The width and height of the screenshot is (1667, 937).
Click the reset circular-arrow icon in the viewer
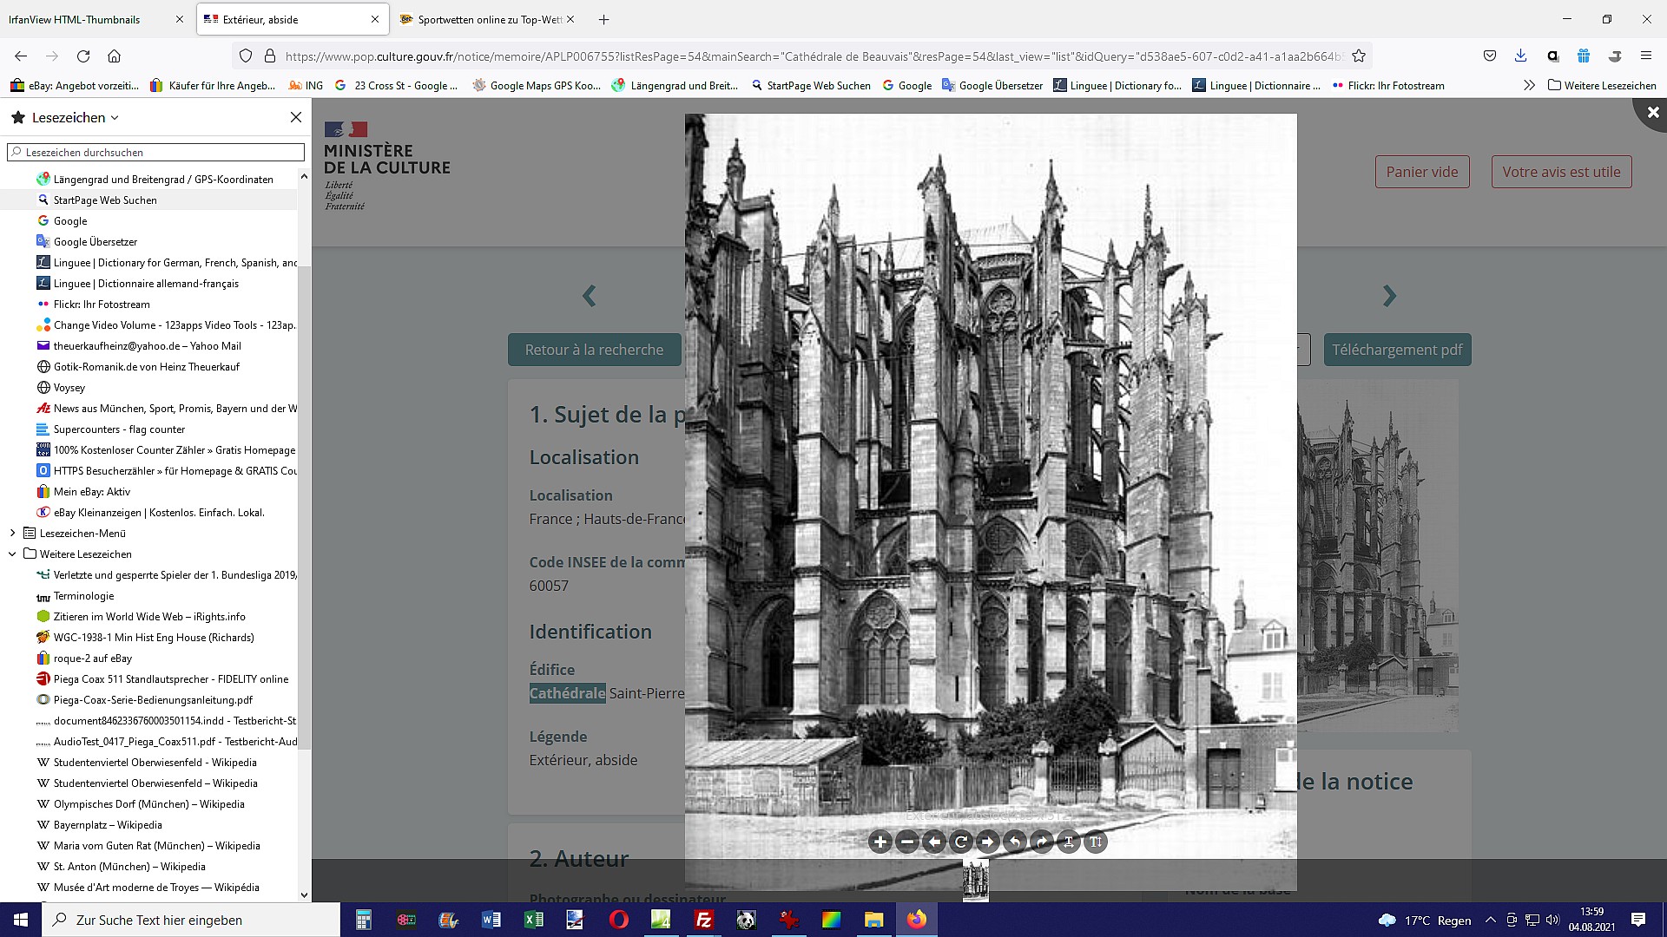(x=961, y=842)
